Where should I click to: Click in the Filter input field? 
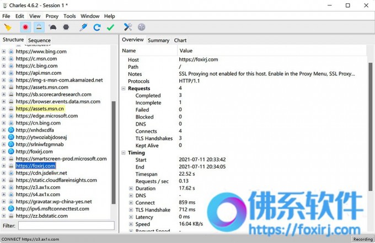(x=66, y=225)
